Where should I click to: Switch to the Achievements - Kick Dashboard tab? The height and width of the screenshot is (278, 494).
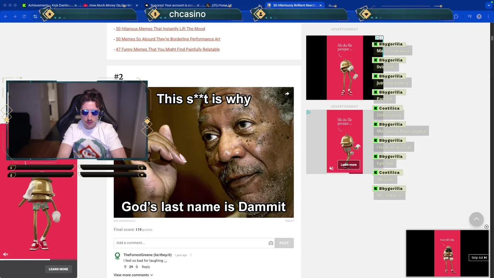point(49,5)
